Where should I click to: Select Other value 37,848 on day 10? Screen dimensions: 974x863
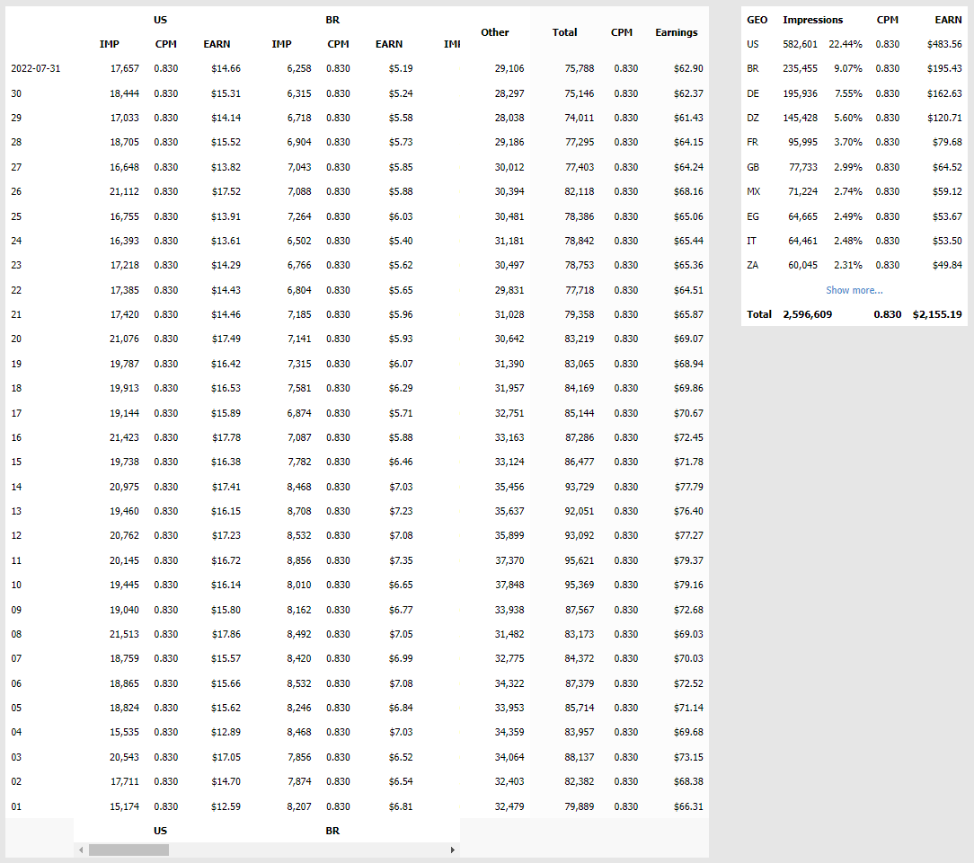pos(509,585)
